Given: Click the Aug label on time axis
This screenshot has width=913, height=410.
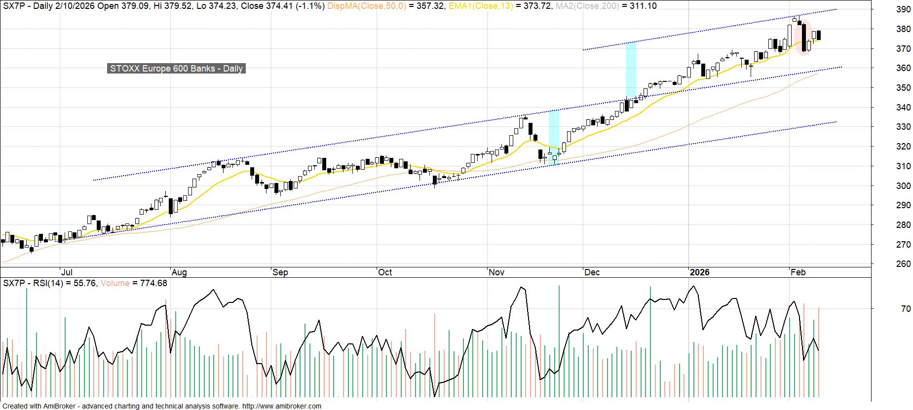Looking at the screenshot, I should pyautogui.click(x=179, y=272).
